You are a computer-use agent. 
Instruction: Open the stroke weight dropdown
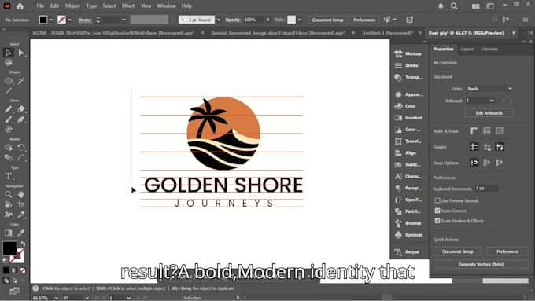(124, 20)
